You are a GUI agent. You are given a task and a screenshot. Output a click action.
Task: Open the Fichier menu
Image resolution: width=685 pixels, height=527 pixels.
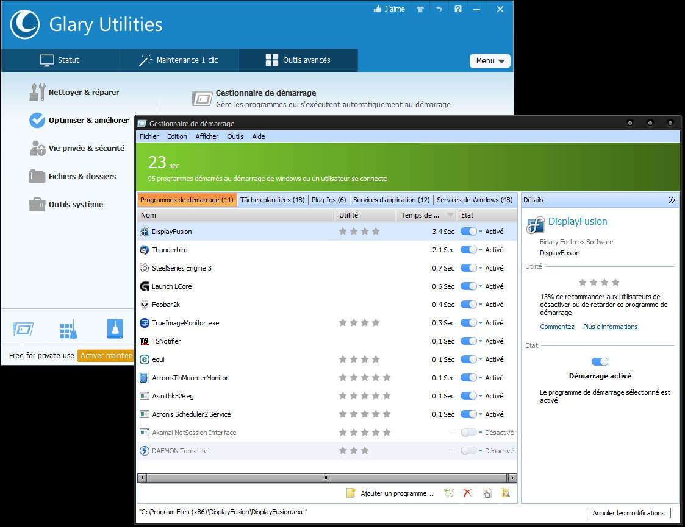(x=149, y=136)
